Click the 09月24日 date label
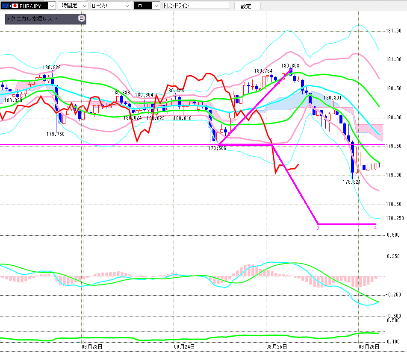 (184, 347)
